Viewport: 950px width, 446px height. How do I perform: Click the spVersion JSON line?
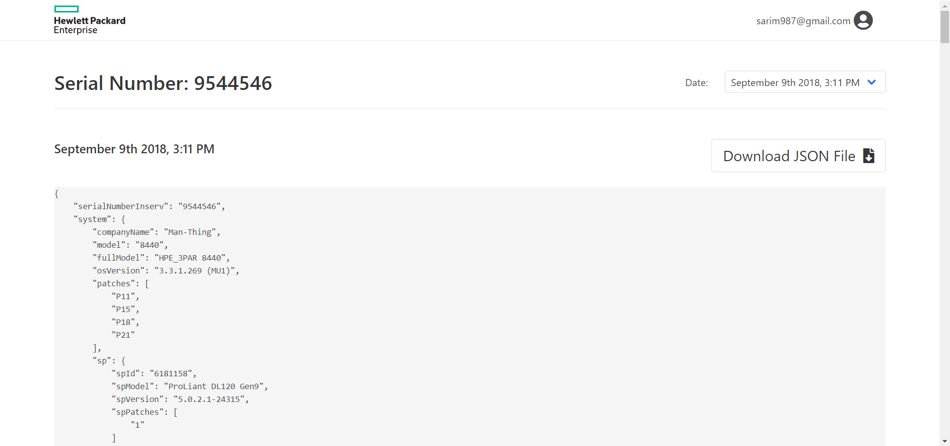point(180,399)
